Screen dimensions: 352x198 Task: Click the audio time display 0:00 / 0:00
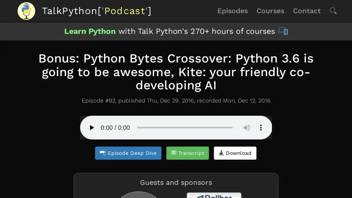pyautogui.click(x=115, y=128)
